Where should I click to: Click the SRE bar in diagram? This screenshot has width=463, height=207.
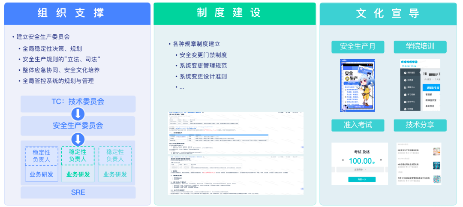click(x=78, y=192)
